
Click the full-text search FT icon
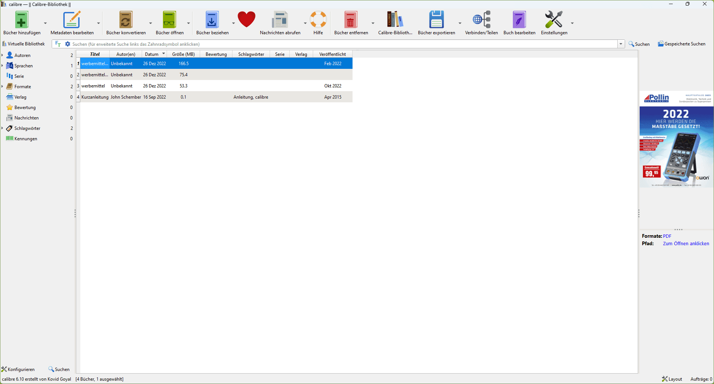click(58, 44)
